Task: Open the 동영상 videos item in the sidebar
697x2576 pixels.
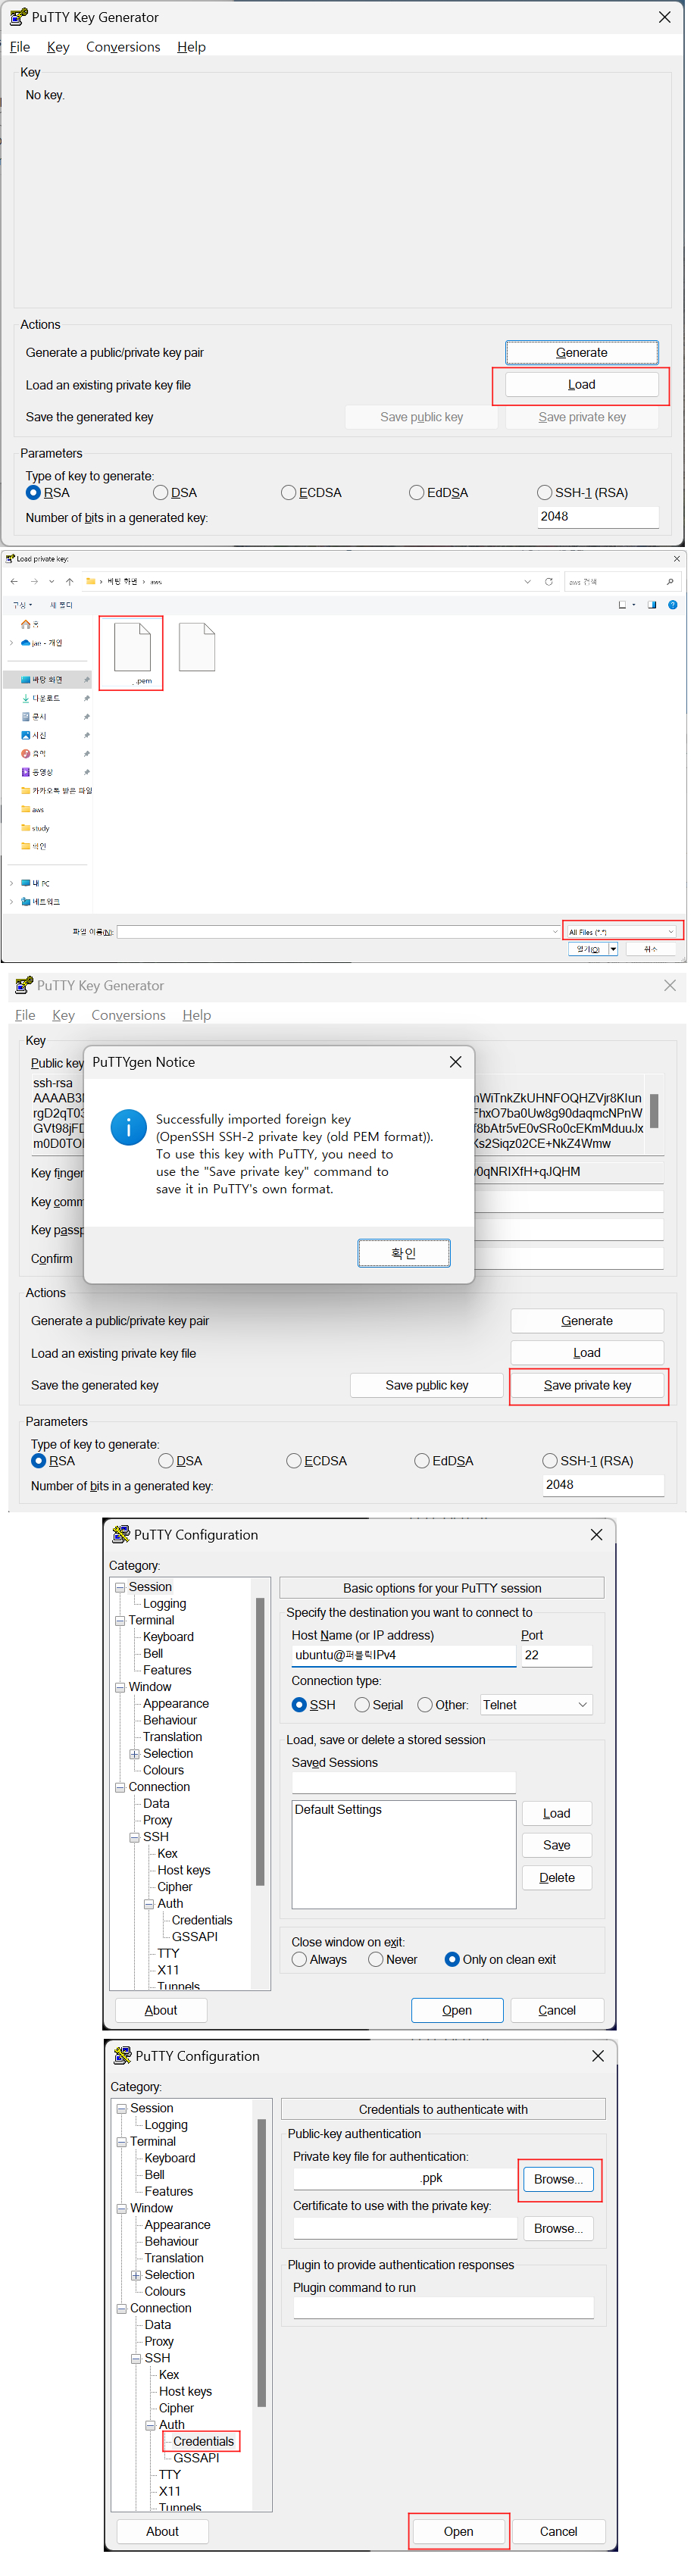Action: (x=38, y=772)
